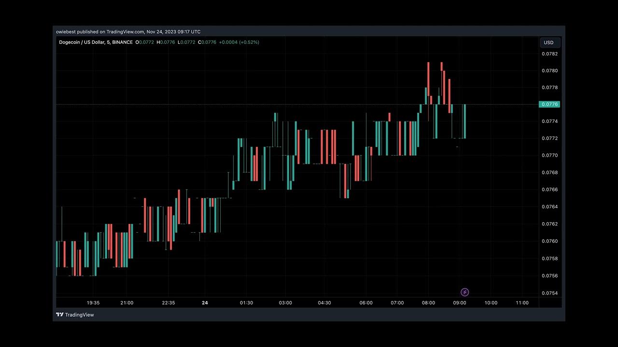Screen dimensions: 618x347
Task: Click the 0.0754 price axis label
Action: tap(549, 293)
